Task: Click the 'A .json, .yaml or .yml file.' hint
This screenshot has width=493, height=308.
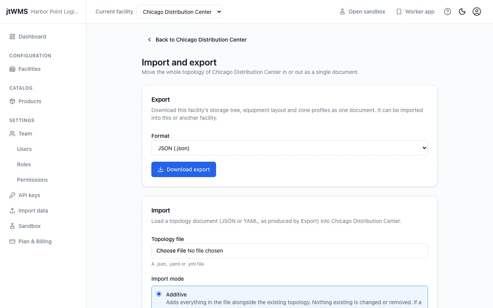Action: [x=178, y=264]
